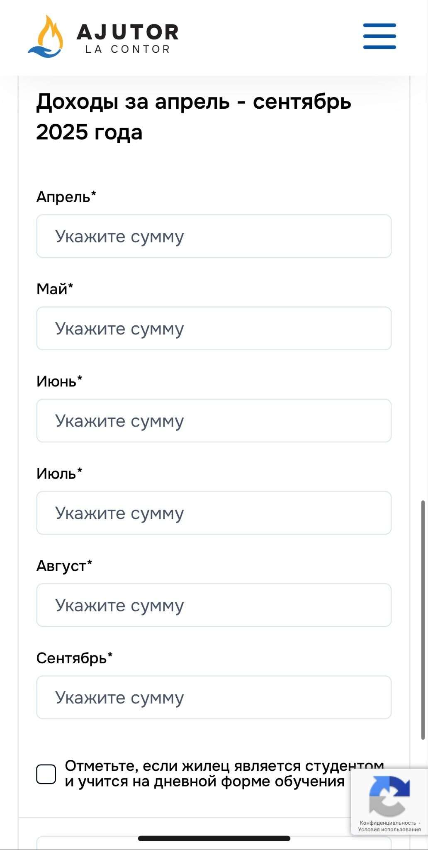The height and width of the screenshot is (850, 428).
Task: Open the Конфиденциальность reCAPTCHA link
Action: pyautogui.click(x=388, y=823)
